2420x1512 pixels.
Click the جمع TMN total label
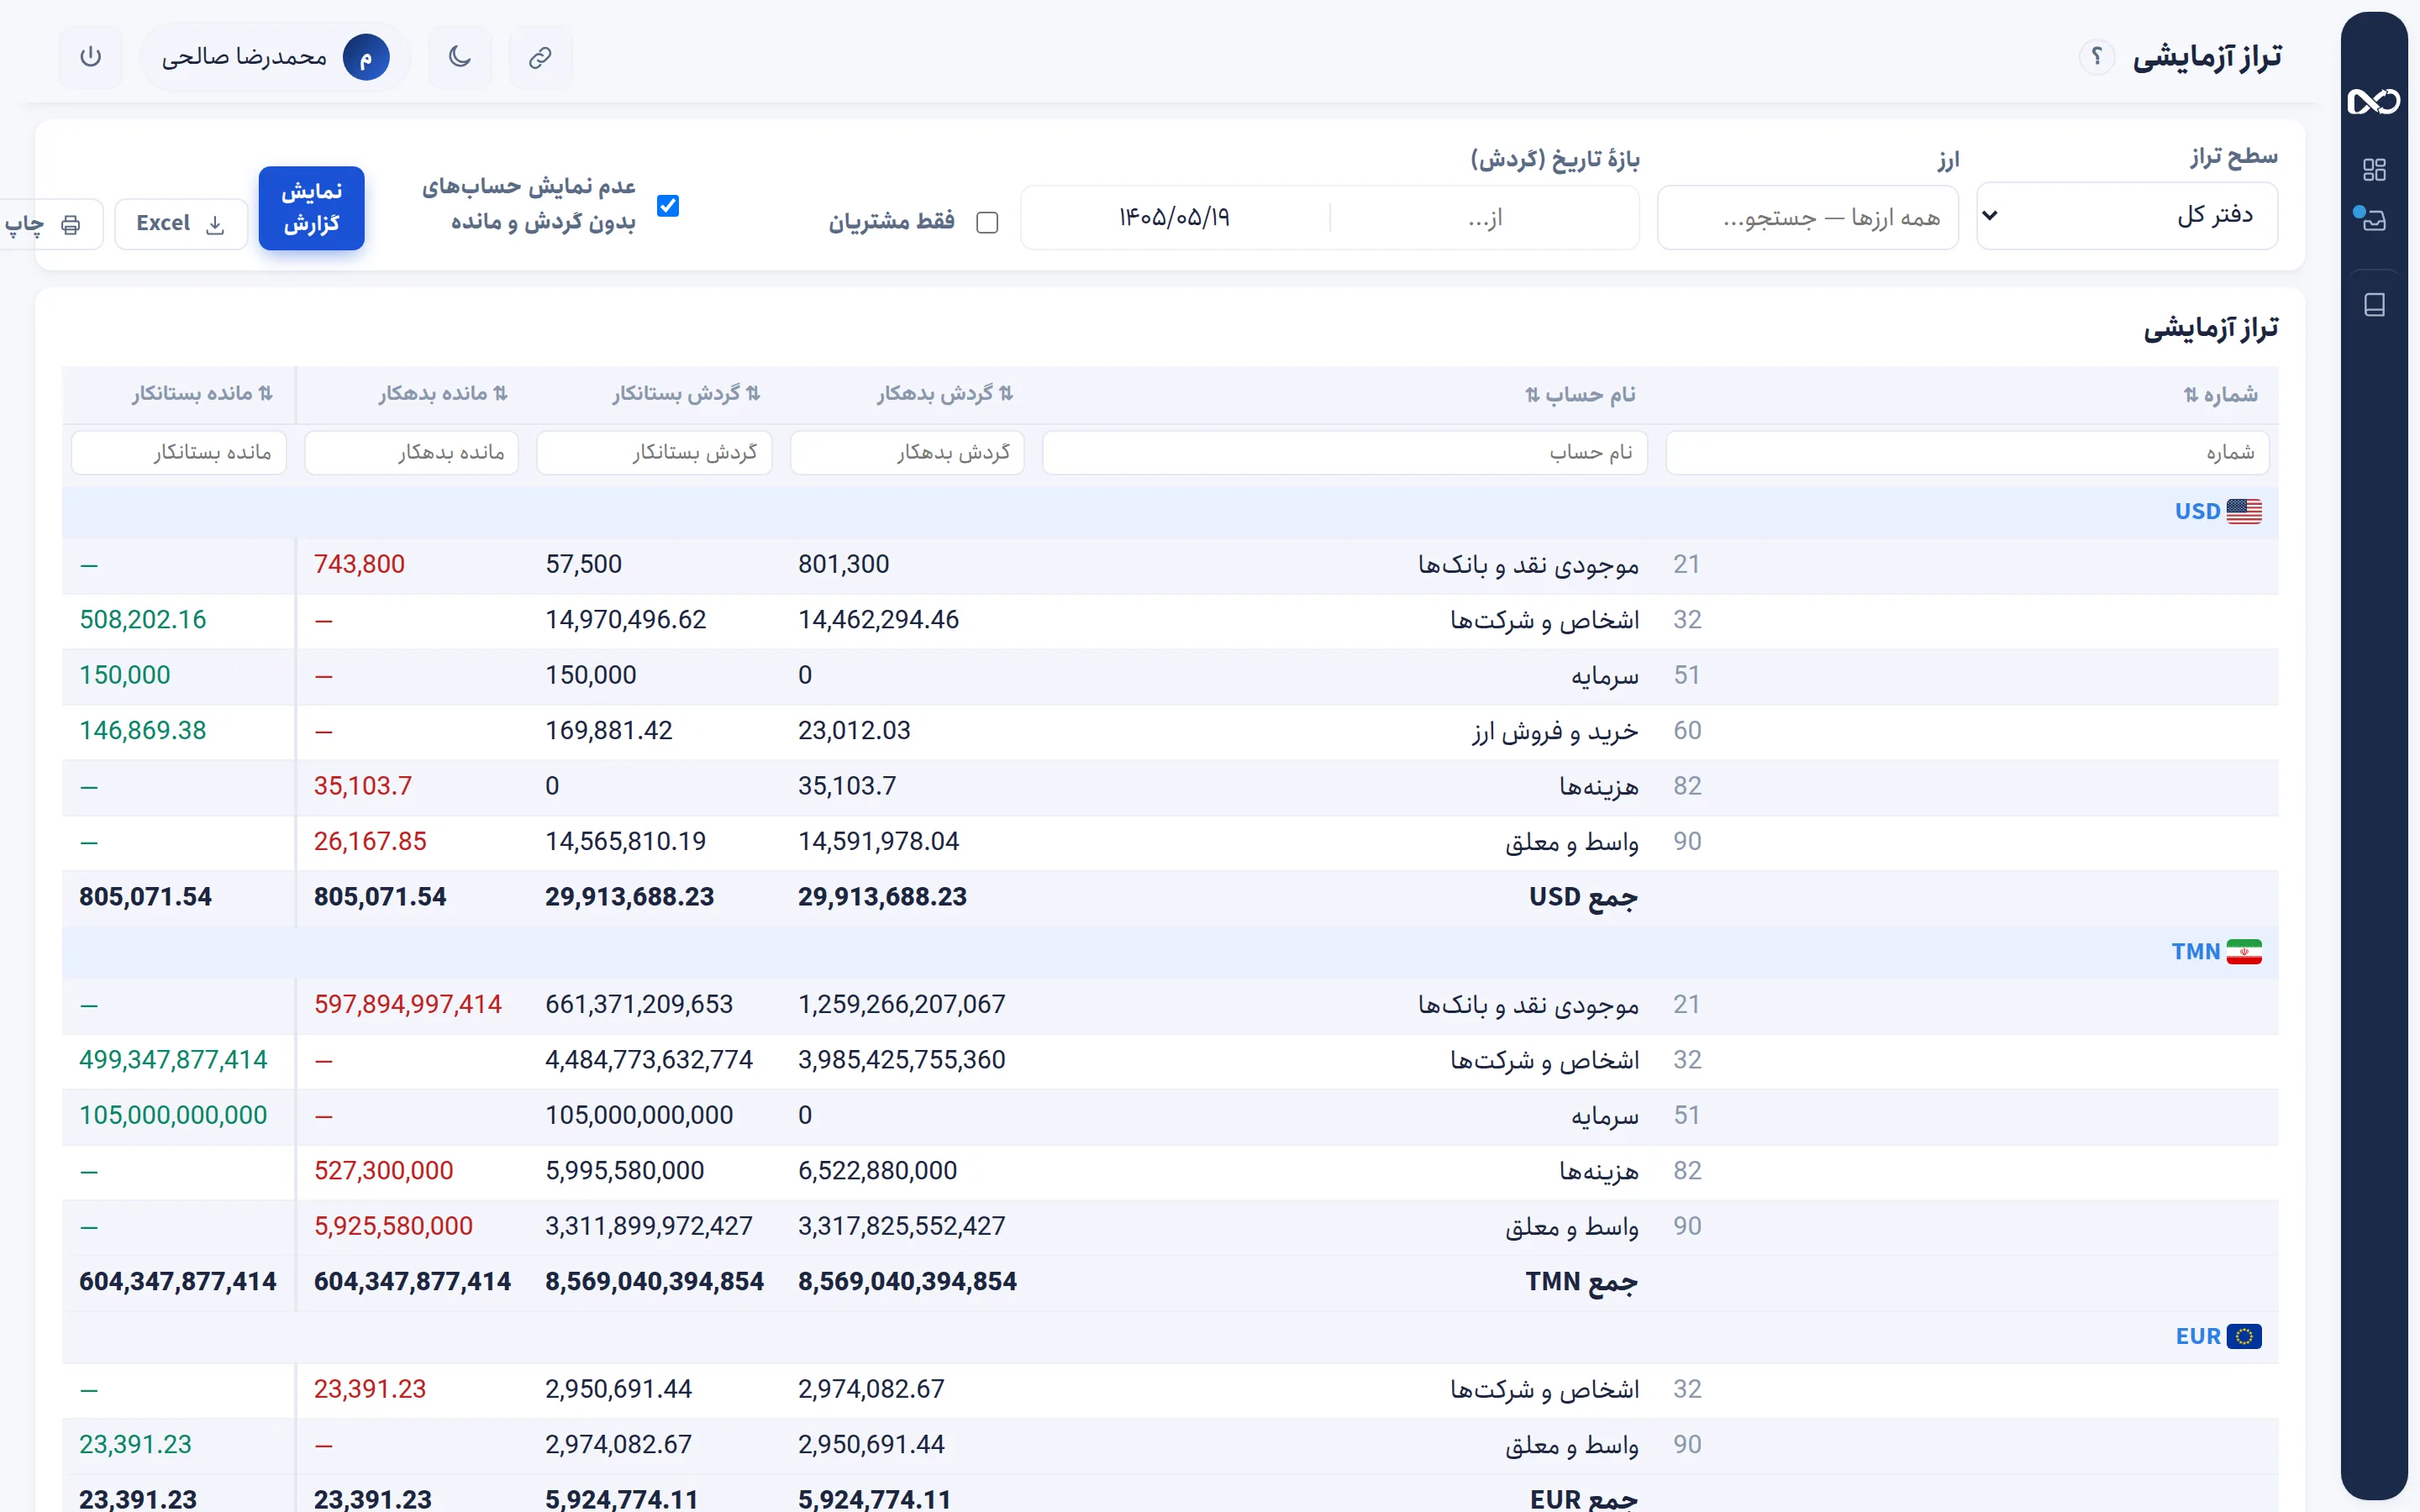1581,1281
